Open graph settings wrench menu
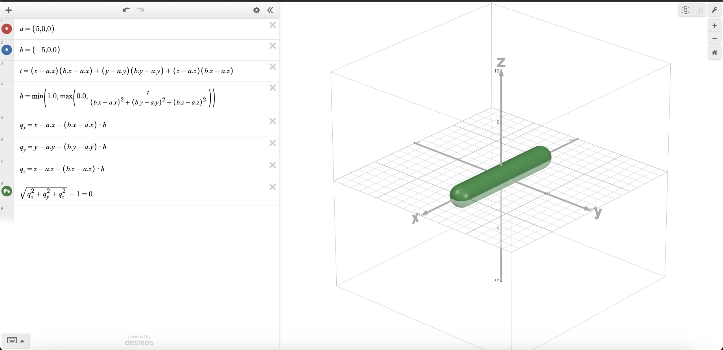Viewport: 723px width, 350px height. pyautogui.click(x=714, y=10)
